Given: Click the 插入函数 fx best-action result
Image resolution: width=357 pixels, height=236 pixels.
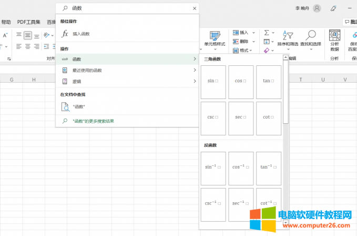Looking at the screenshot, I should 80,34.
